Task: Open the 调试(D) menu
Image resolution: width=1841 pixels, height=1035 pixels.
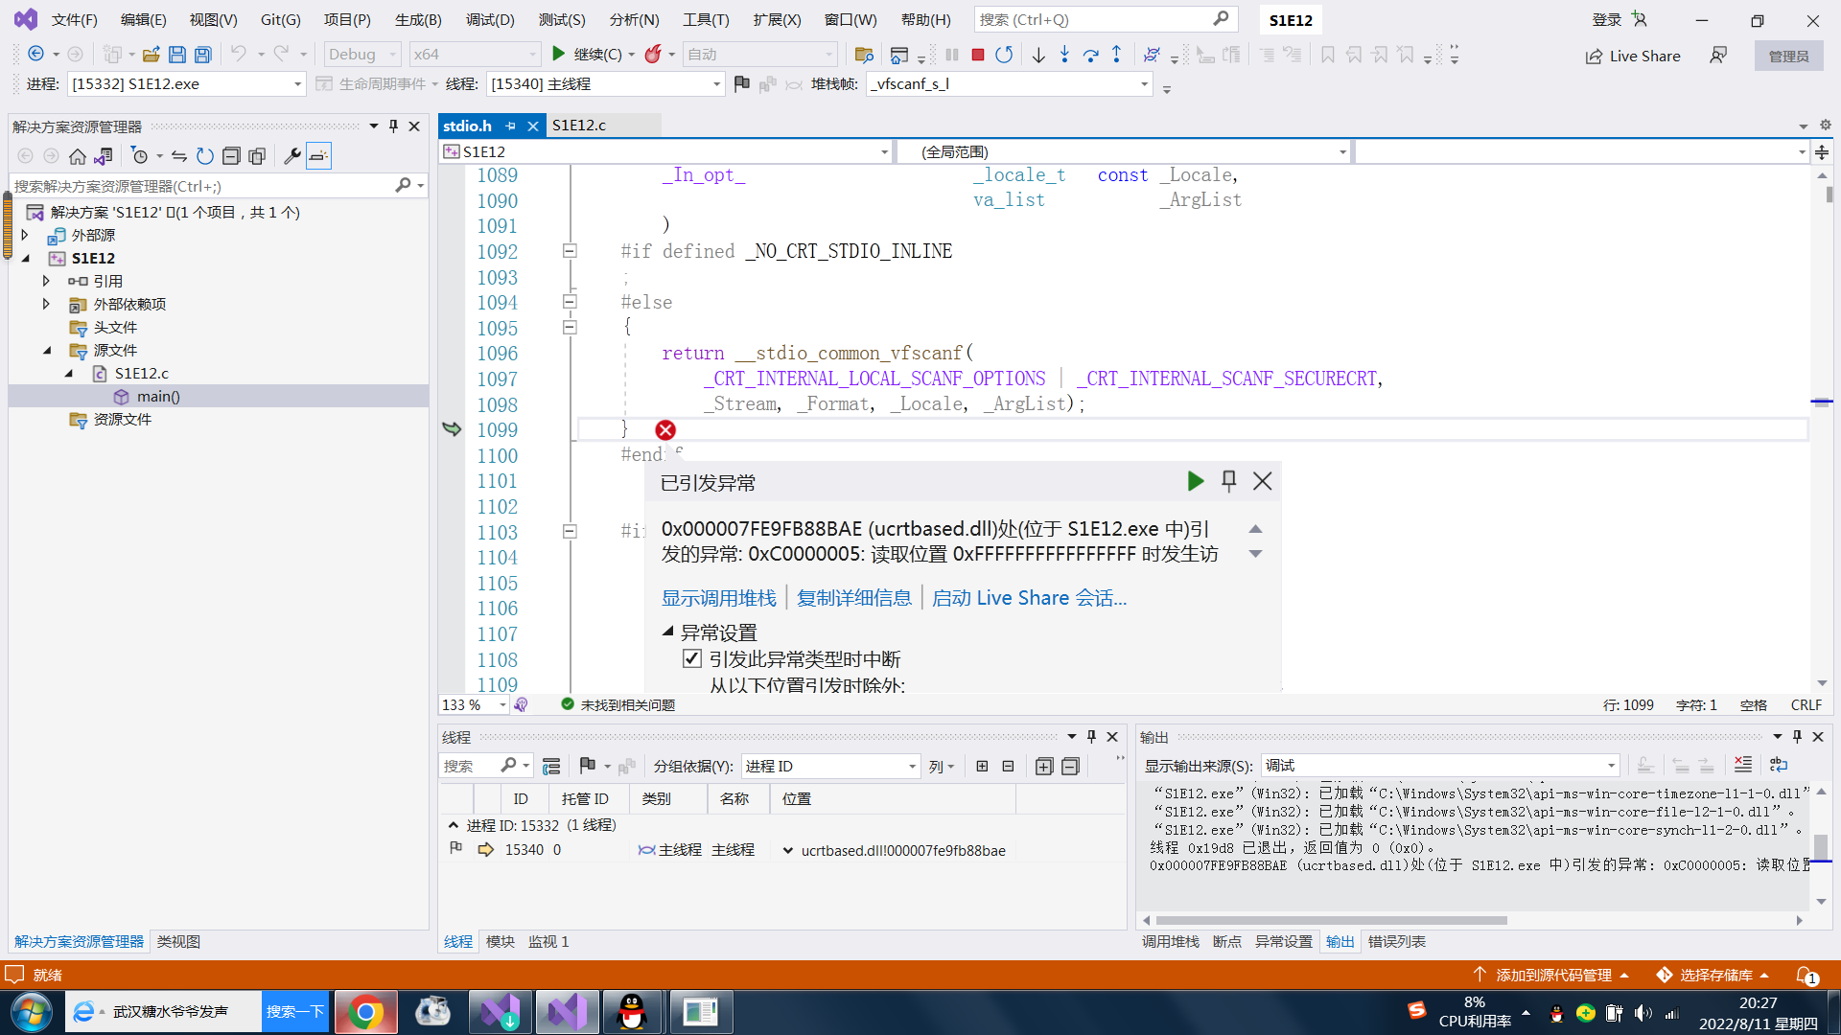Action: tap(490, 19)
